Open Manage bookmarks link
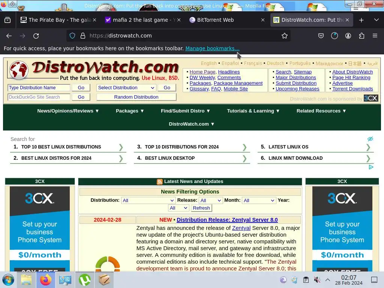 [212, 48]
